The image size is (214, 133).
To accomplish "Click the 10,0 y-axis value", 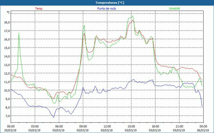I will (7, 90).
